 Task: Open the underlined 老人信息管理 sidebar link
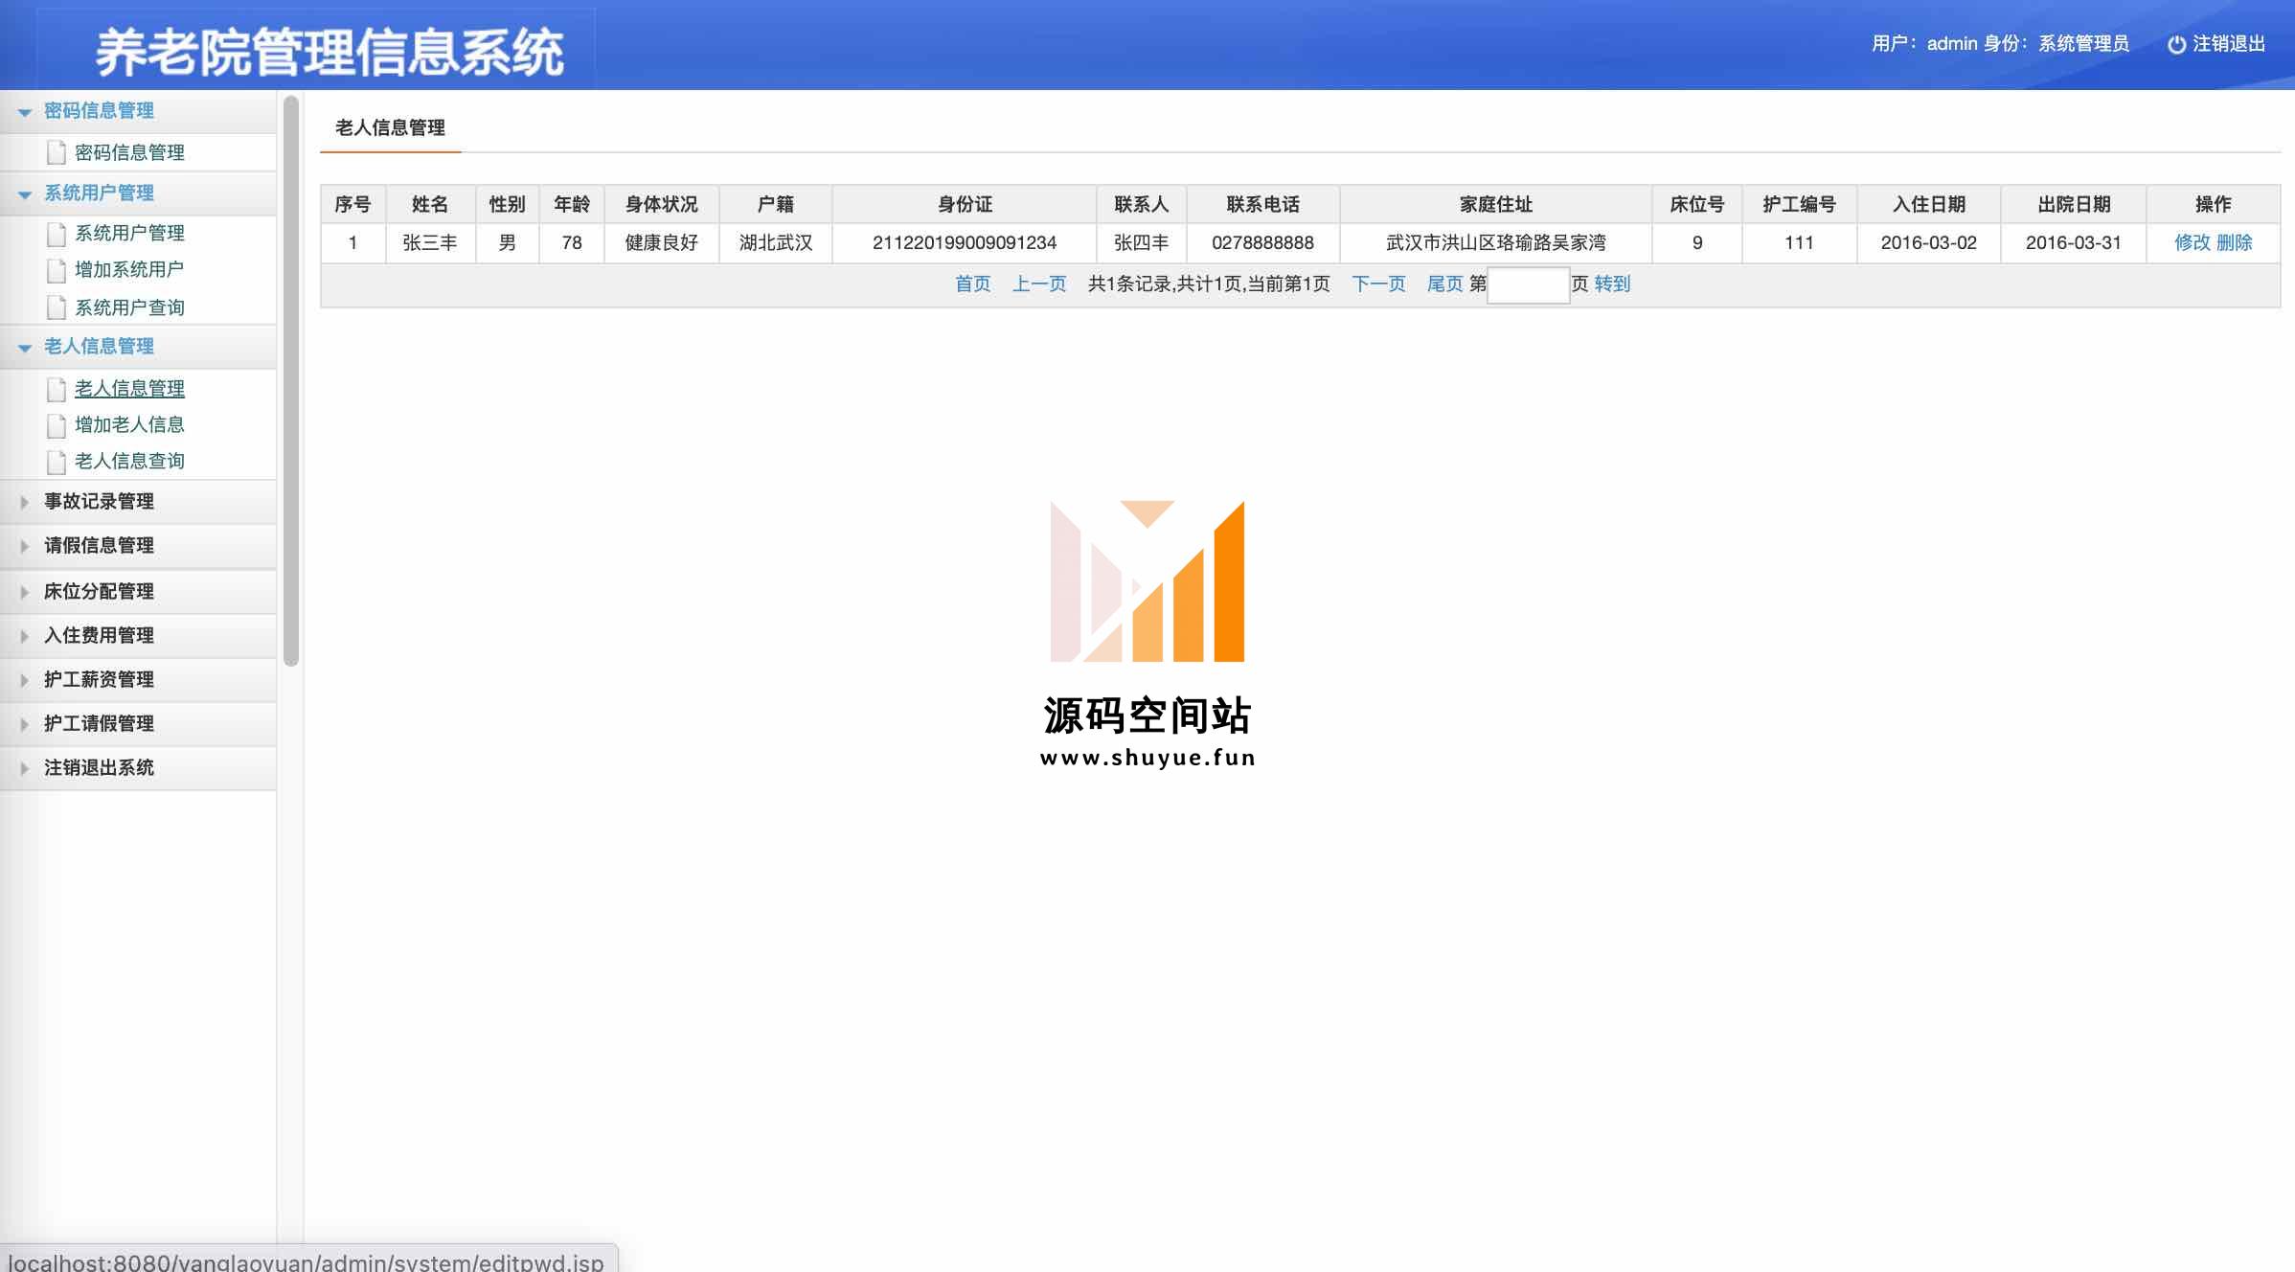click(x=129, y=388)
